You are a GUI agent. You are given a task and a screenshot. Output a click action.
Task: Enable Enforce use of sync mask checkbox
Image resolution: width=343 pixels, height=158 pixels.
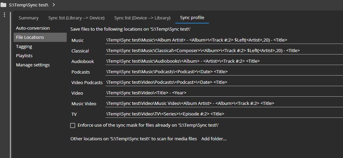point(72,125)
